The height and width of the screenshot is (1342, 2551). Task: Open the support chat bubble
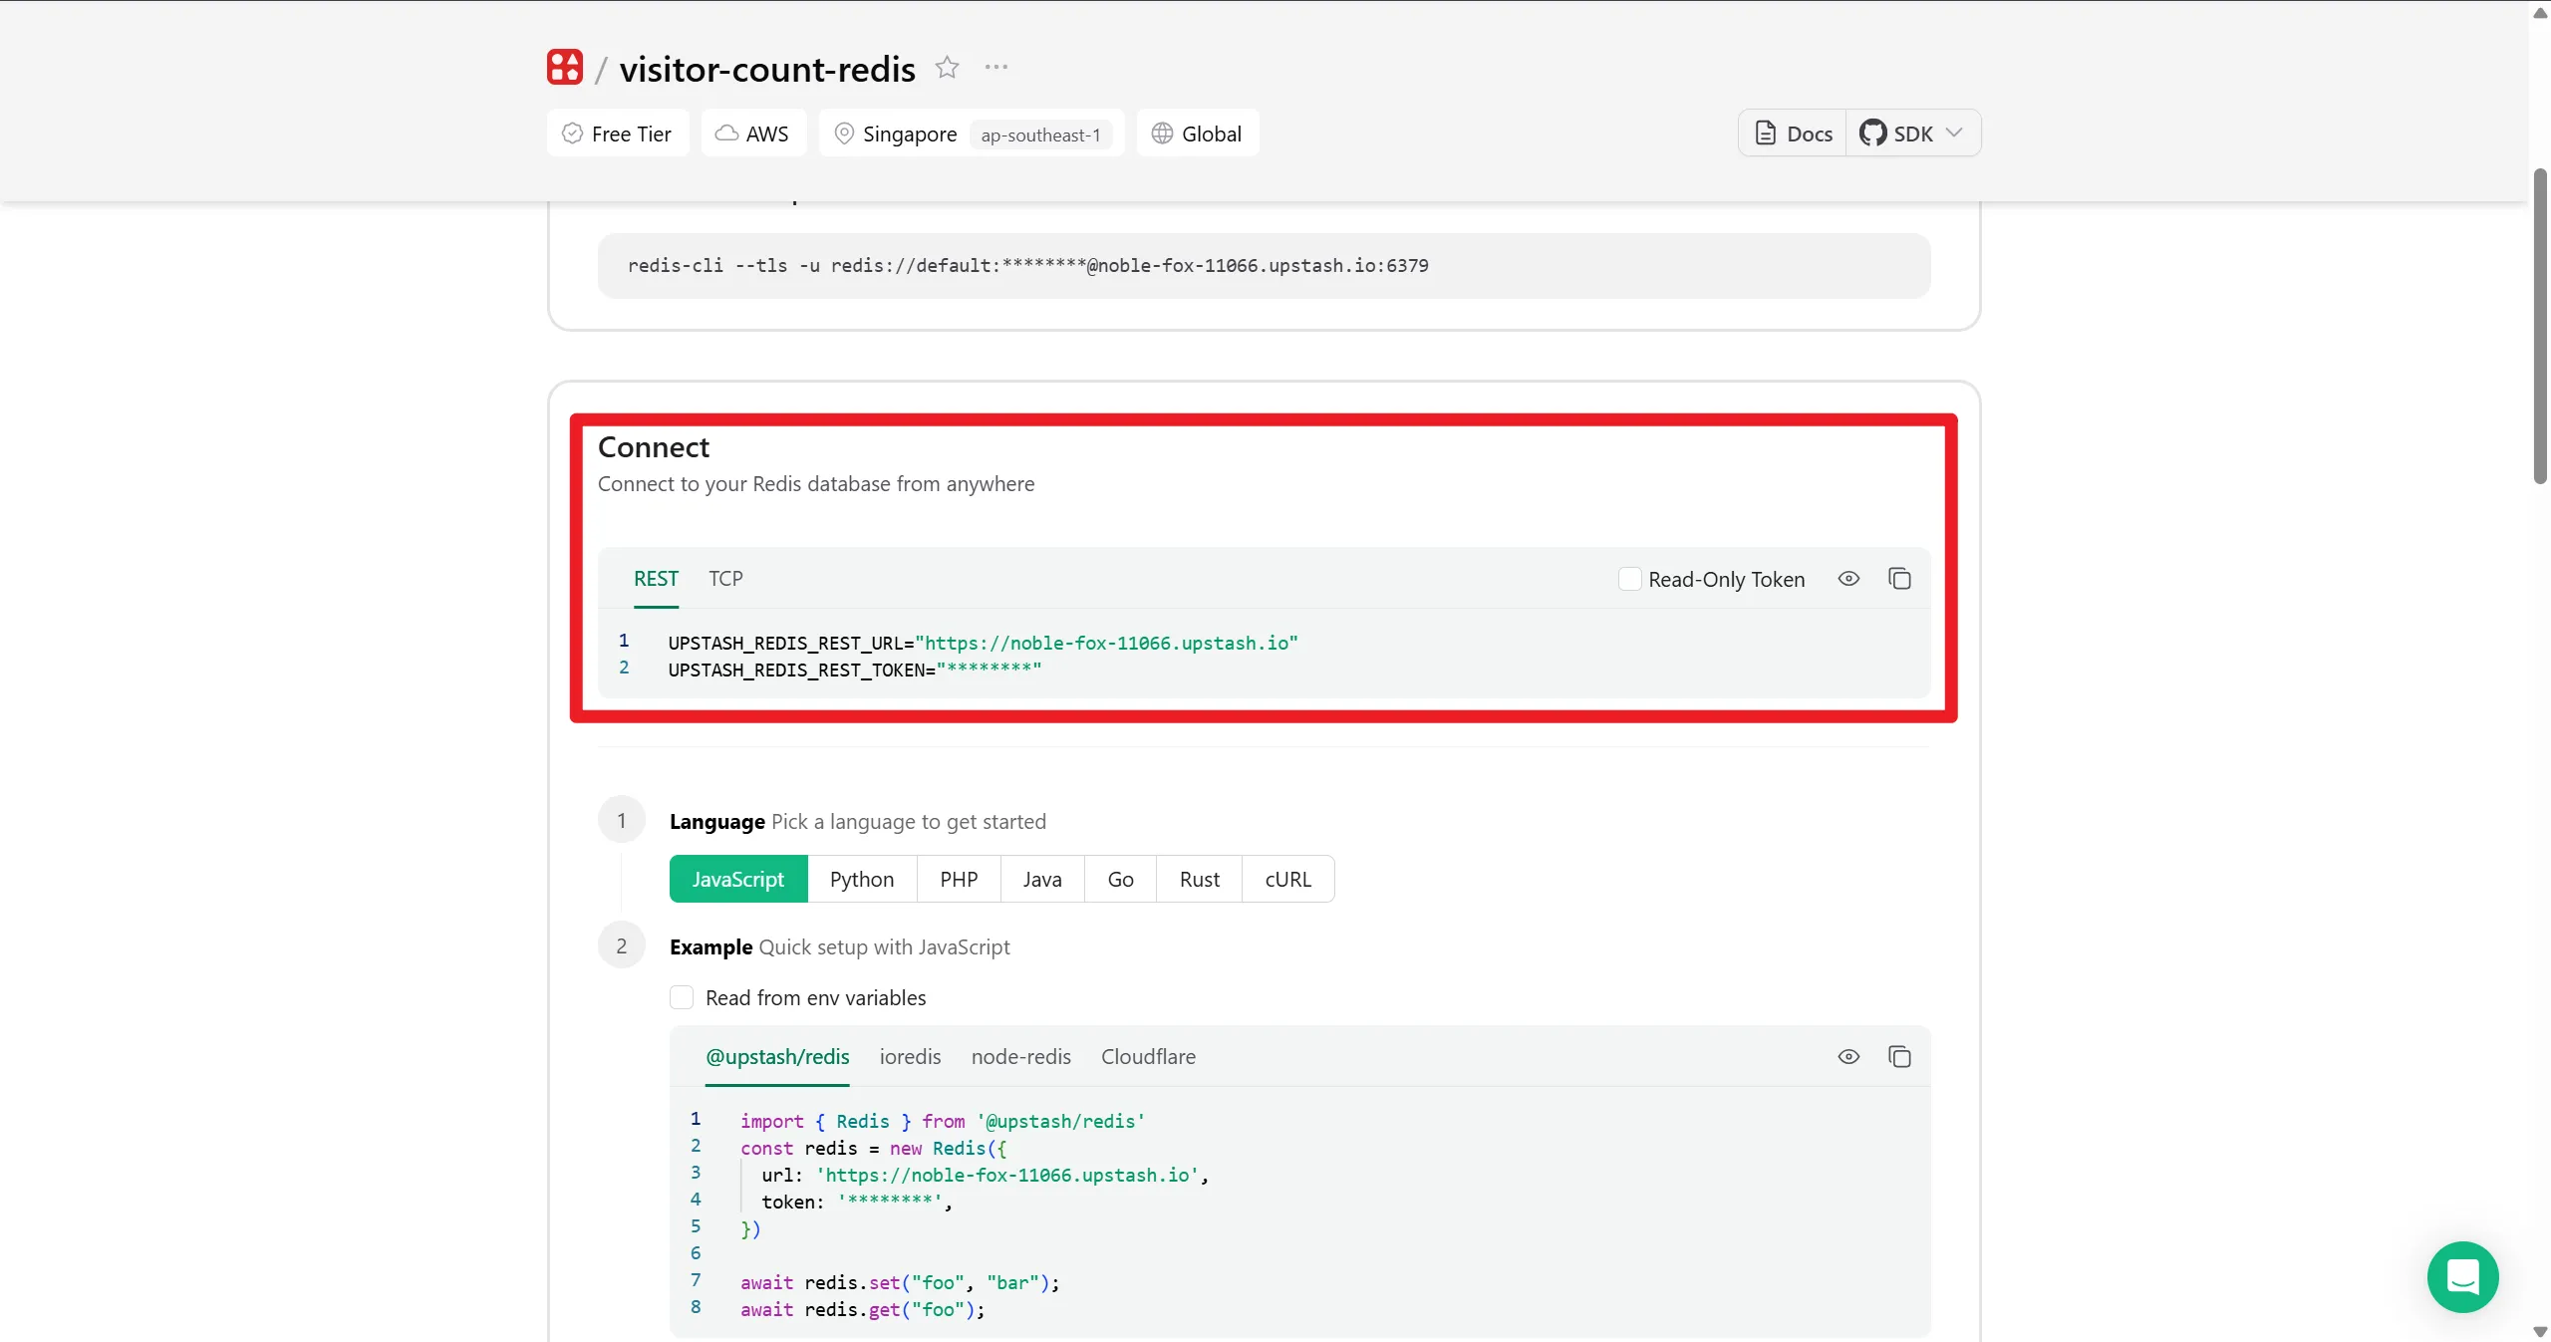click(x=2463, y=1276)
